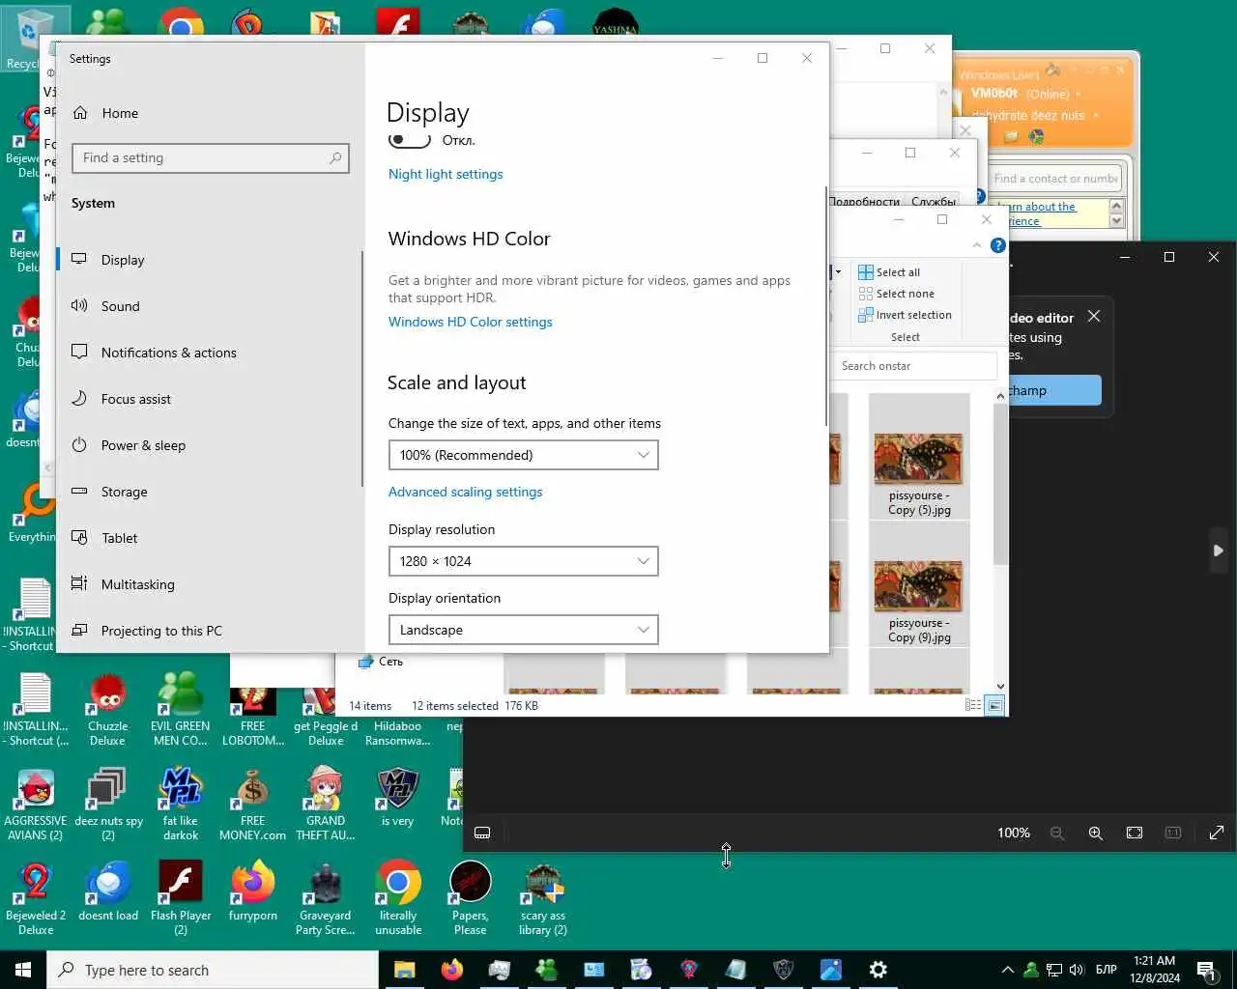
Task: Select the FREE MONEY.com desktop icon
Action: tap(252, 804)
